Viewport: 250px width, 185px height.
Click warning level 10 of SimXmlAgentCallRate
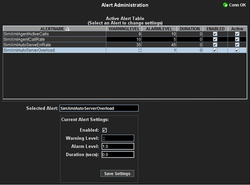point(138,39)
